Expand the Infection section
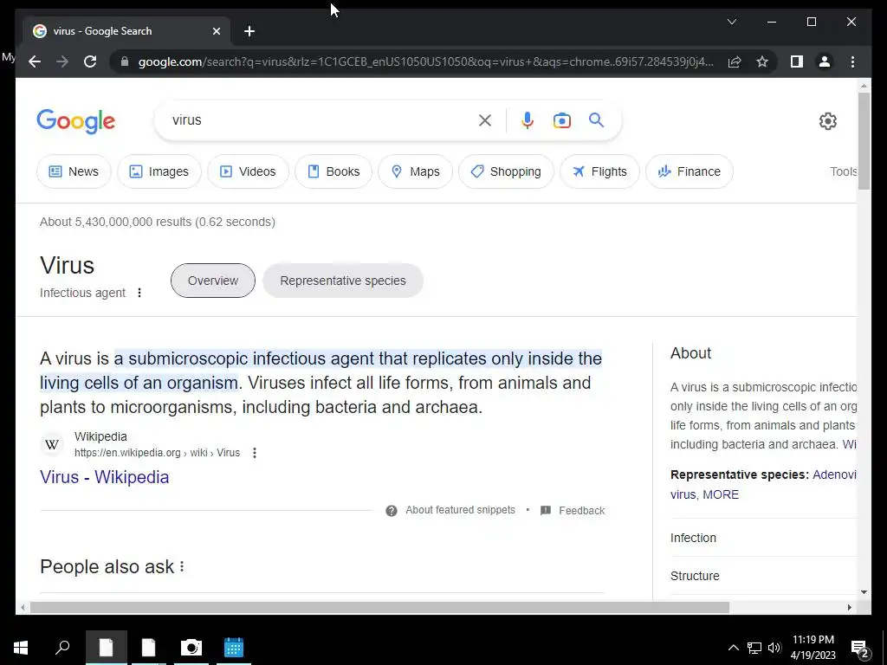The height and width of the screenshot is (665, 887). [763, 537]
